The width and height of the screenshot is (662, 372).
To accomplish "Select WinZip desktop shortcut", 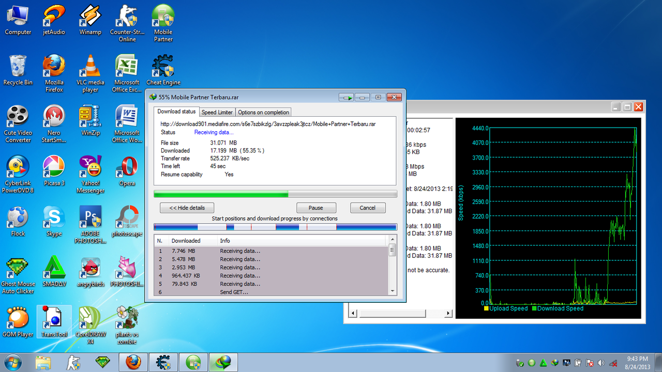I will point(91,120).
